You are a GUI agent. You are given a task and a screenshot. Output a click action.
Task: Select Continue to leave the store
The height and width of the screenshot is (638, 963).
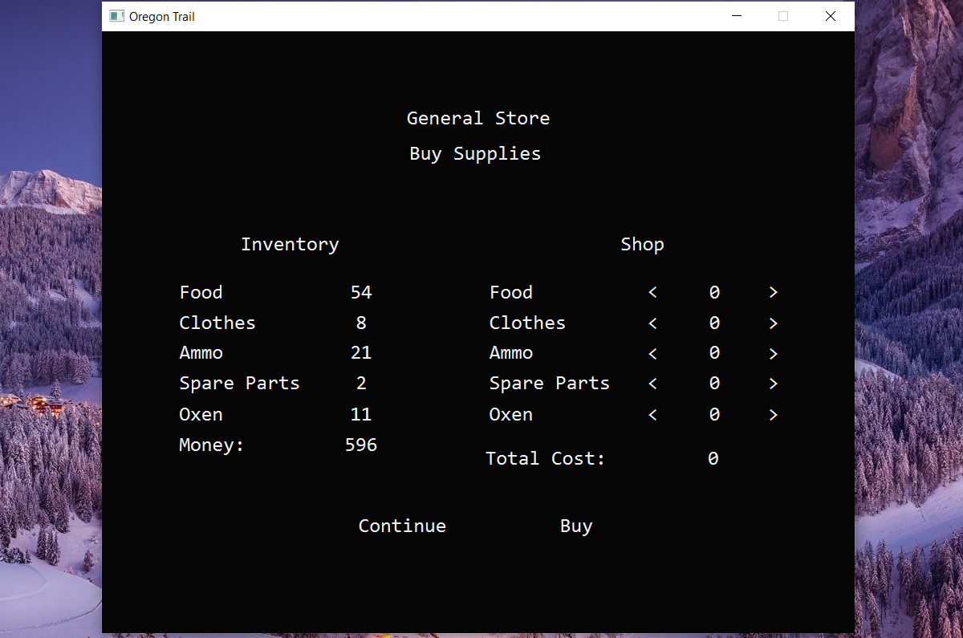(402, 526)
